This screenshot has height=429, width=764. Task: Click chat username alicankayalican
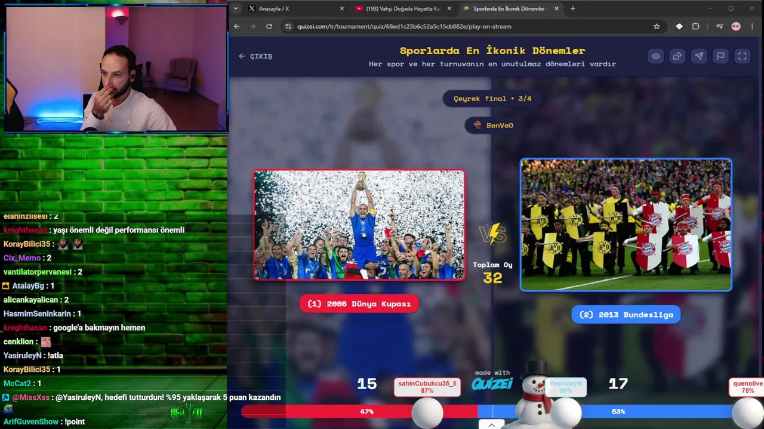coord(30,300)
